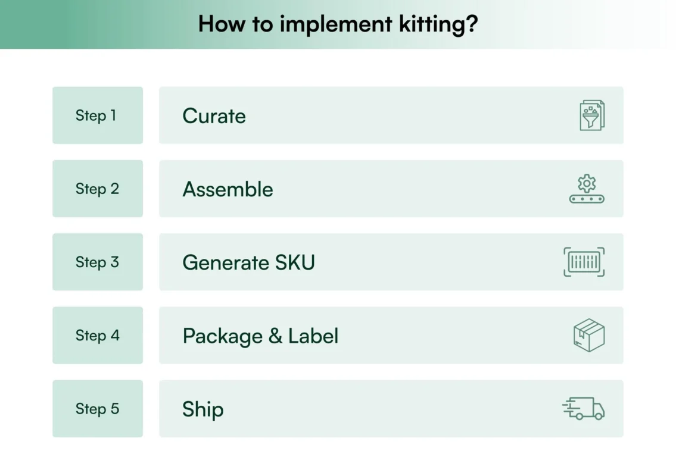Open the Step 1 label box

(98, 115)
